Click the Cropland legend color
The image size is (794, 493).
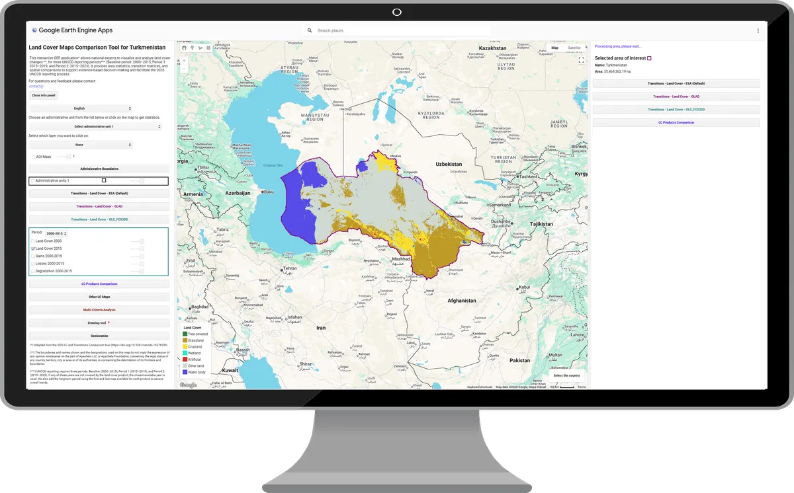[185, 347]
